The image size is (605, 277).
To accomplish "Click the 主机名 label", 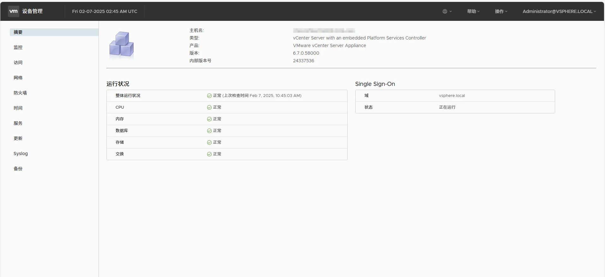I will click(196, 30).
